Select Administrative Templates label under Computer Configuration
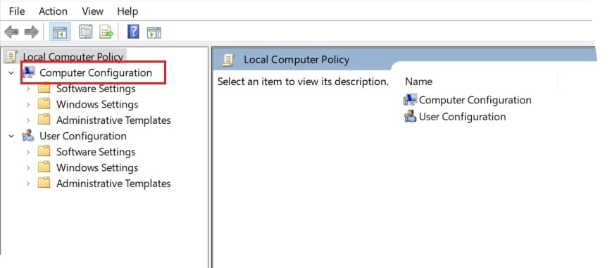This screenshot has width=612, height=268. point(113,120)
